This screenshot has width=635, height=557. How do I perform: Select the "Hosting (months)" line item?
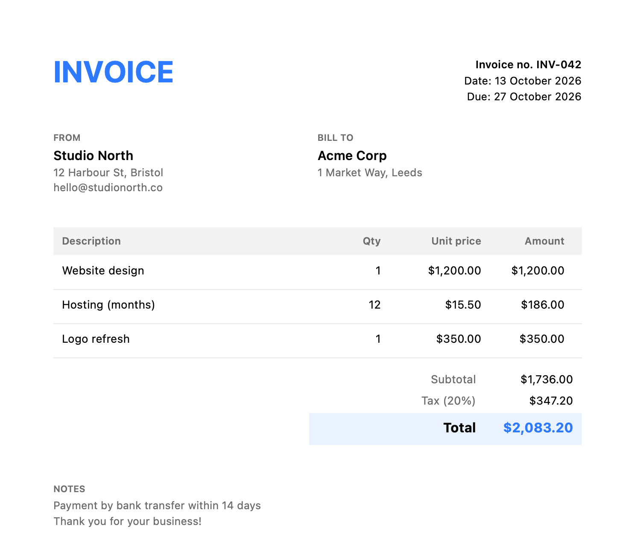pyautogui.click(x=108, y=305)
